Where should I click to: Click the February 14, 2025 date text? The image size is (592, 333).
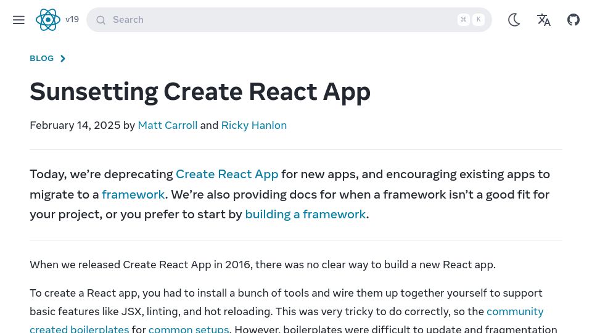pos(75,125)
